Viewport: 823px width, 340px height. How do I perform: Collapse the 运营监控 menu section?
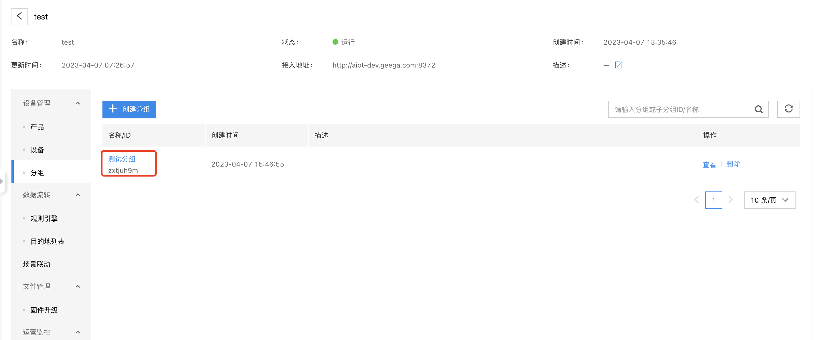[78, 332]
